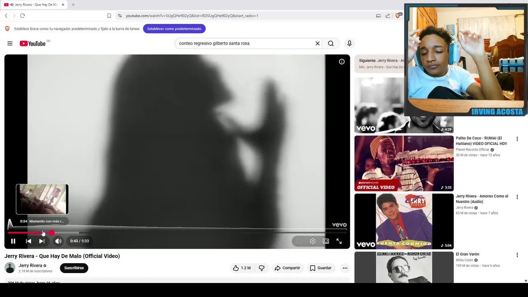
Task: Set Brave as default browser button
Action: coord(174,28)
